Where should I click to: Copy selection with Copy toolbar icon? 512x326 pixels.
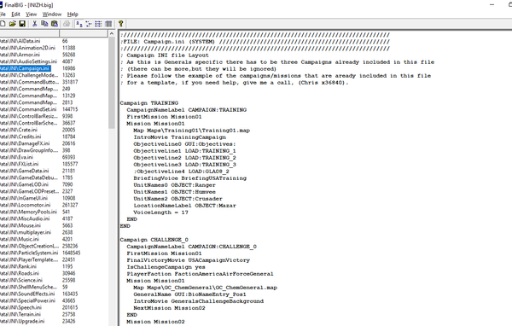point(44,24)
